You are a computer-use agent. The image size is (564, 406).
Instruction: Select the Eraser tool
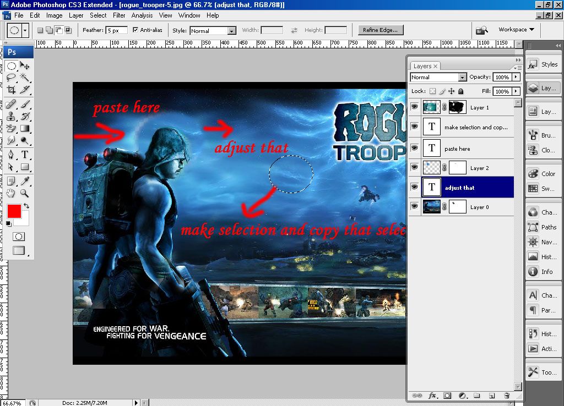(x=11, y=128)
